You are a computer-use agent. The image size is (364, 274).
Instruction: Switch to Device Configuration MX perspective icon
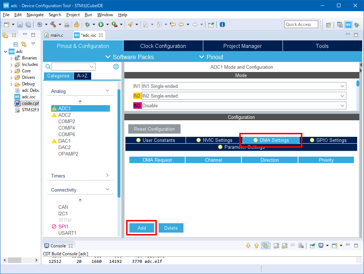point(349,24)
